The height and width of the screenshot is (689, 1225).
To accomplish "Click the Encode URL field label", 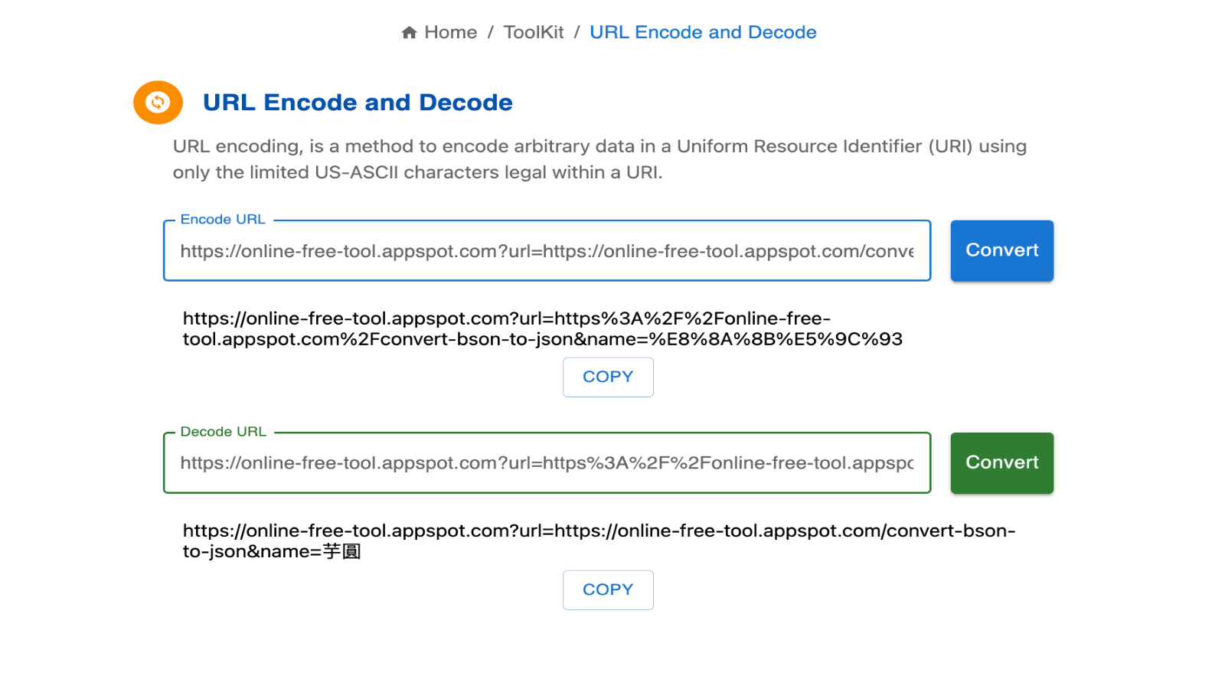I will point(223,219).
